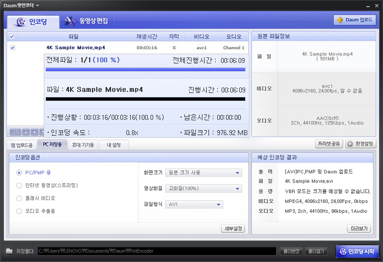Open the 화면크기 dropdown
This screenshot has height=262, width=383.
coord(204,173)
